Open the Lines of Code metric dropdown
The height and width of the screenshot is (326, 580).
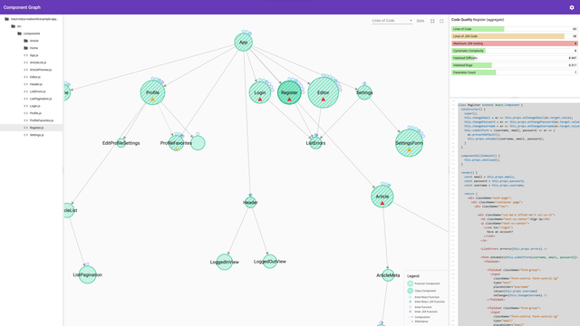click(x=392, y=21)
